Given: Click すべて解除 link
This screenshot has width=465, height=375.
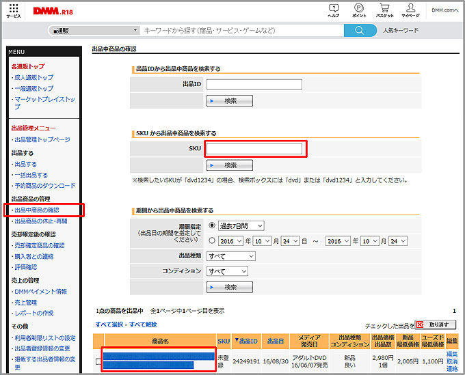Looking at the screenshot, I should click(x=143, y=324).
